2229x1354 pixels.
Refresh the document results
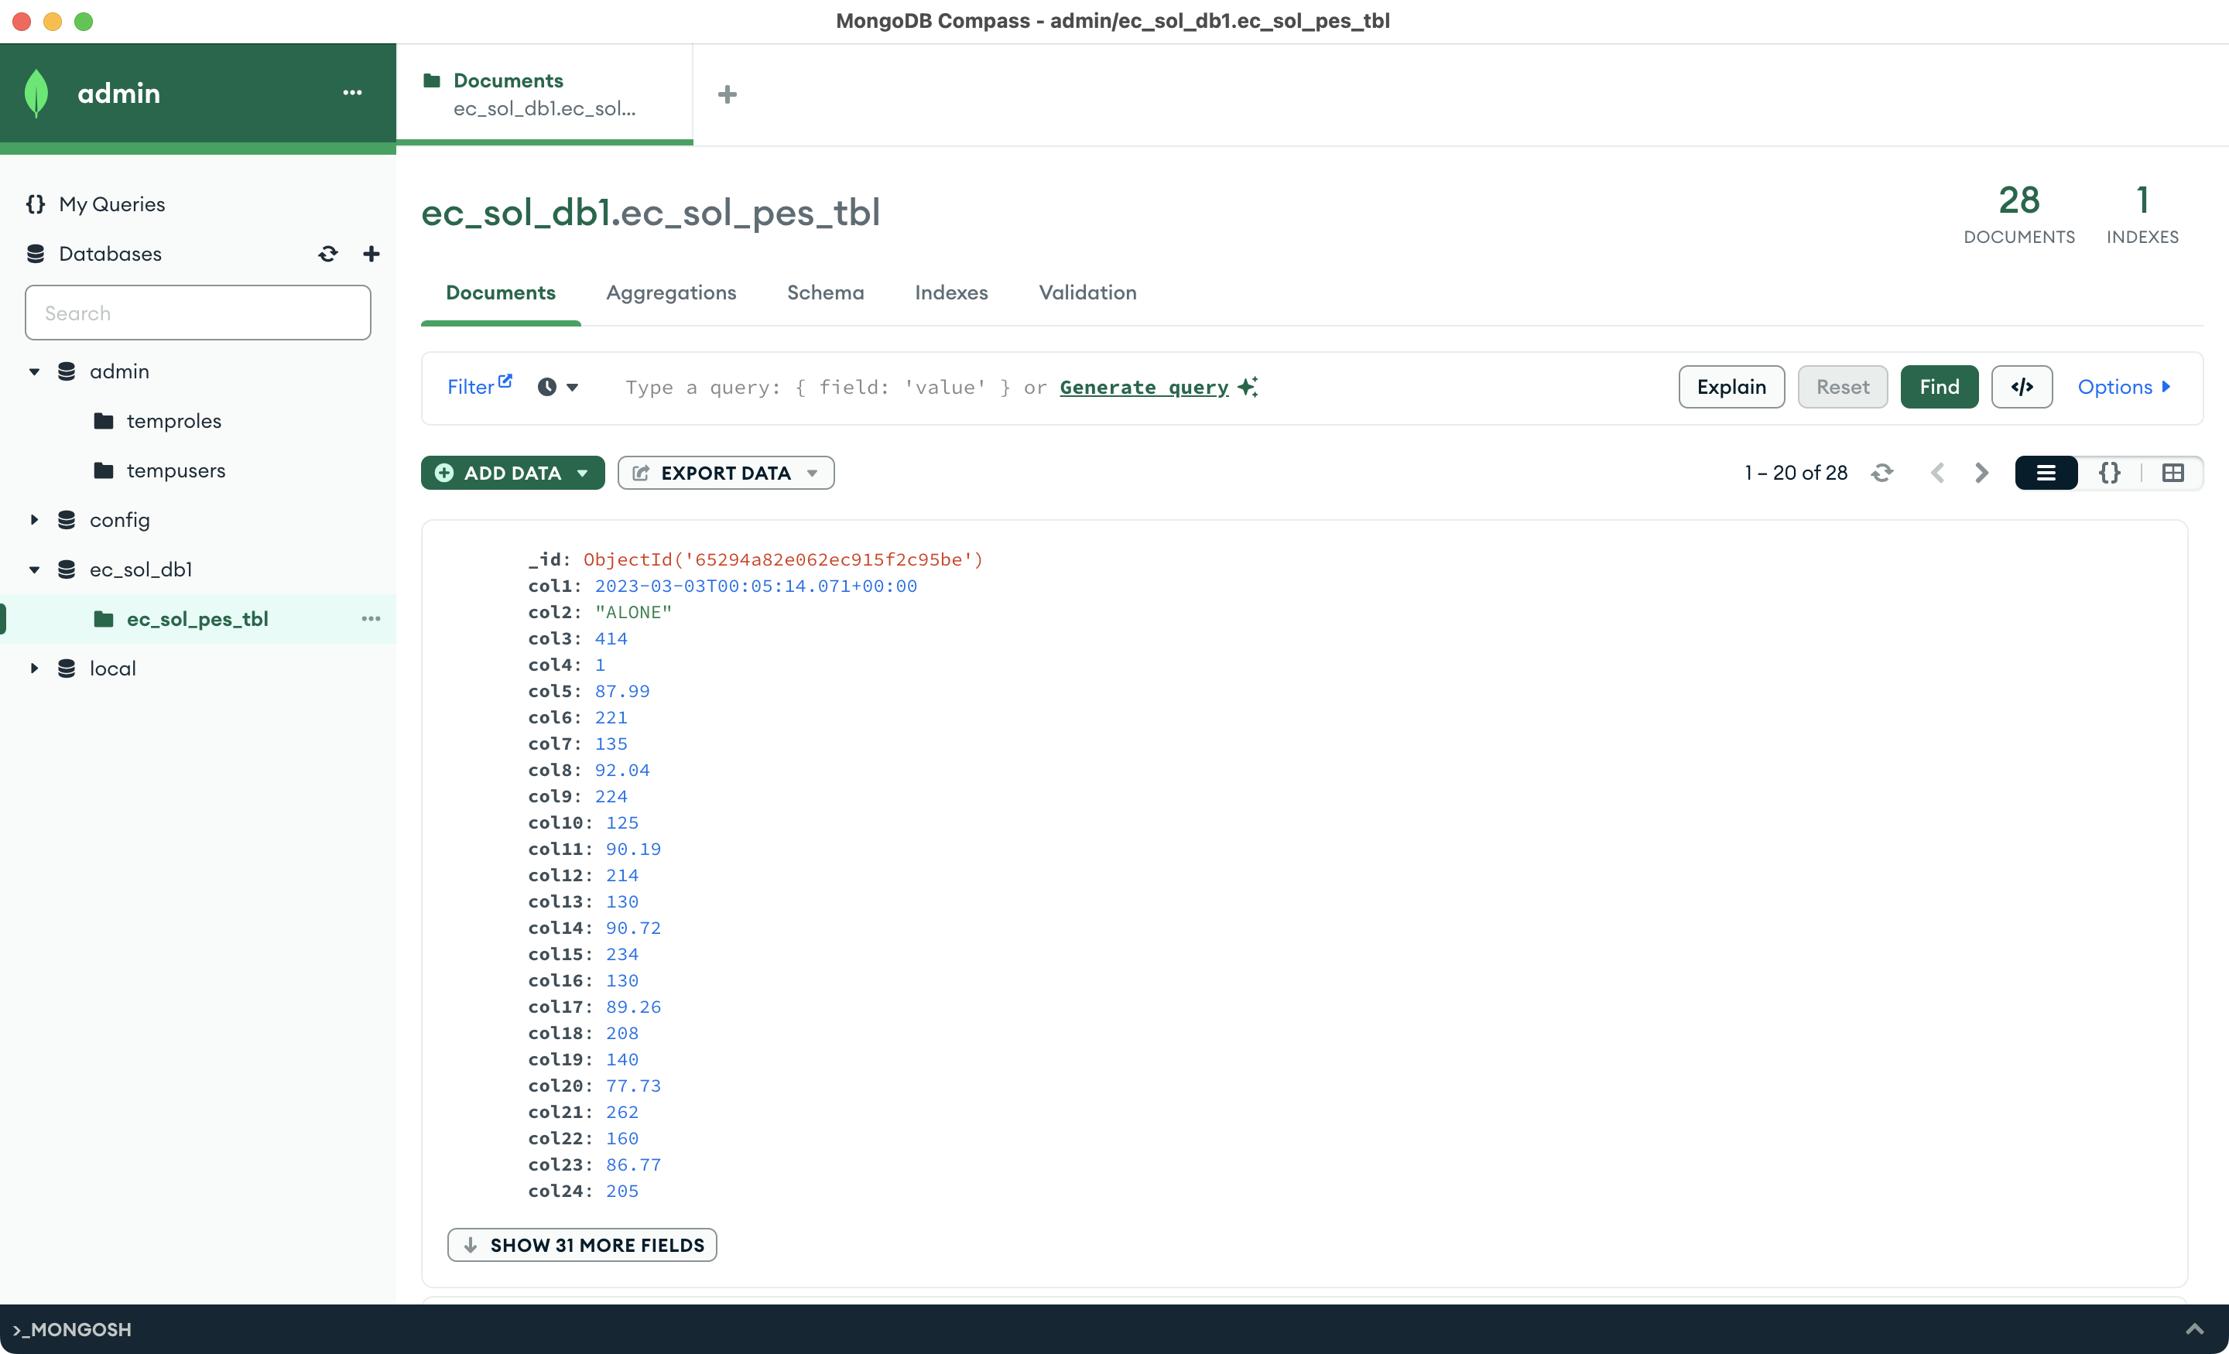click(1882, 472)
